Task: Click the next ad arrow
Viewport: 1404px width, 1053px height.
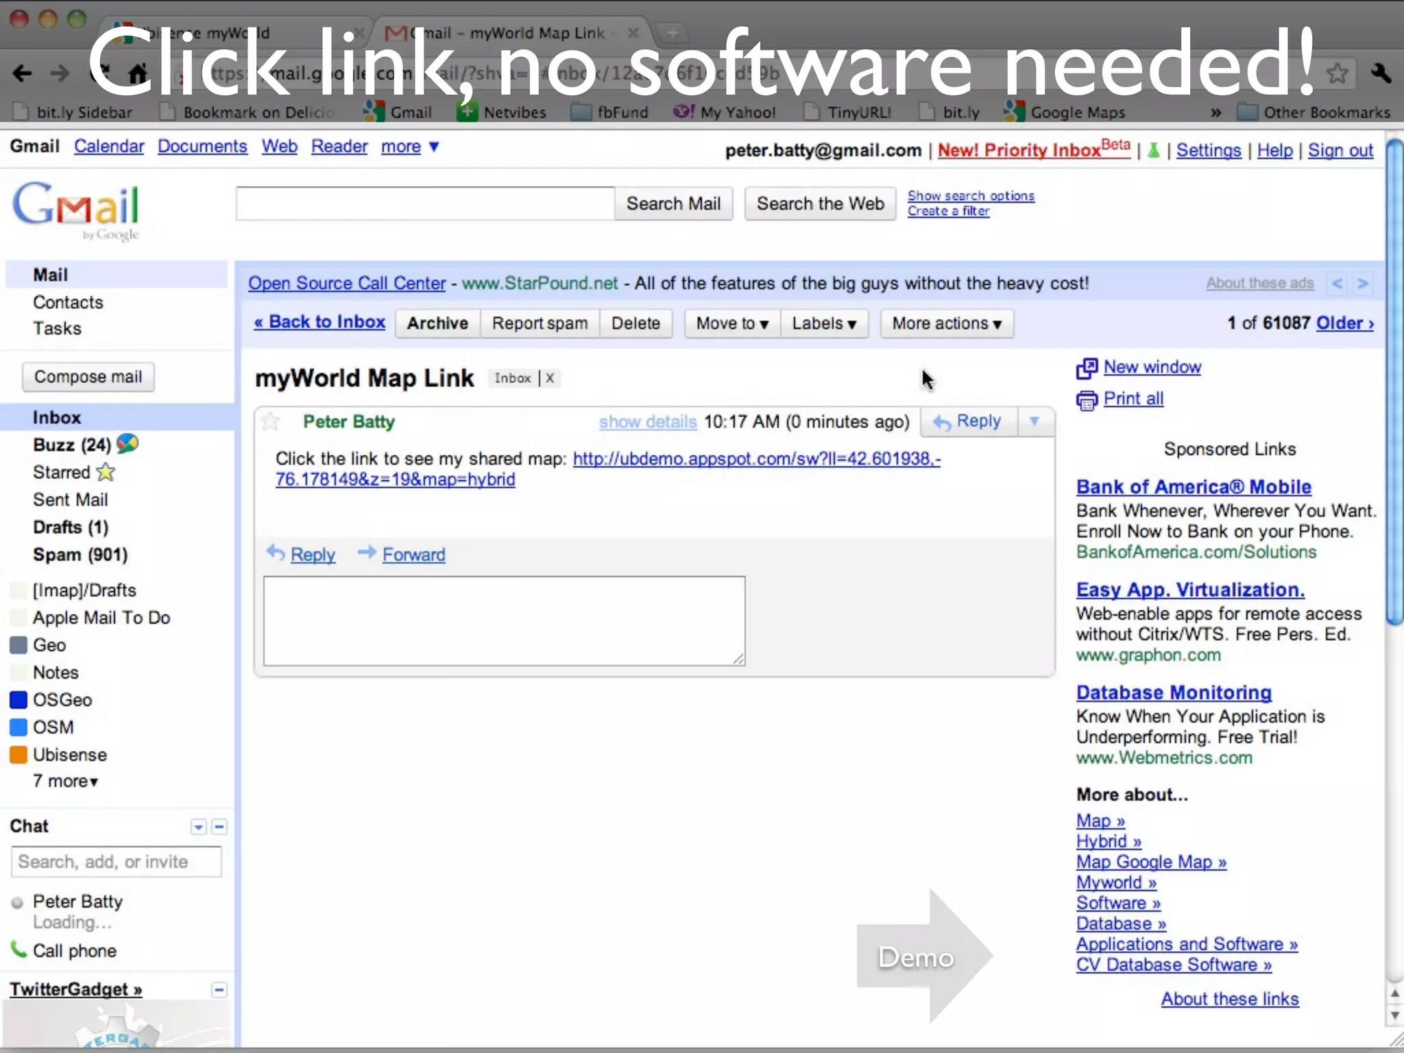Action: click(x=1363, y=283)
